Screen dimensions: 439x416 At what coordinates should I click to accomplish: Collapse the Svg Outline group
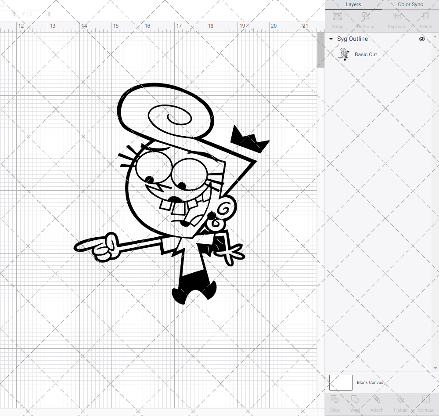(331, 39)
